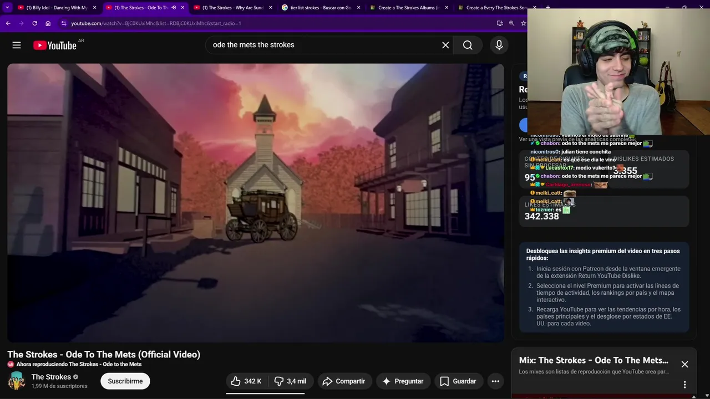This screenshot has width=710, height=399.
Task: Click the Preguntar sparkle icon
Action: tap(387, 381)
